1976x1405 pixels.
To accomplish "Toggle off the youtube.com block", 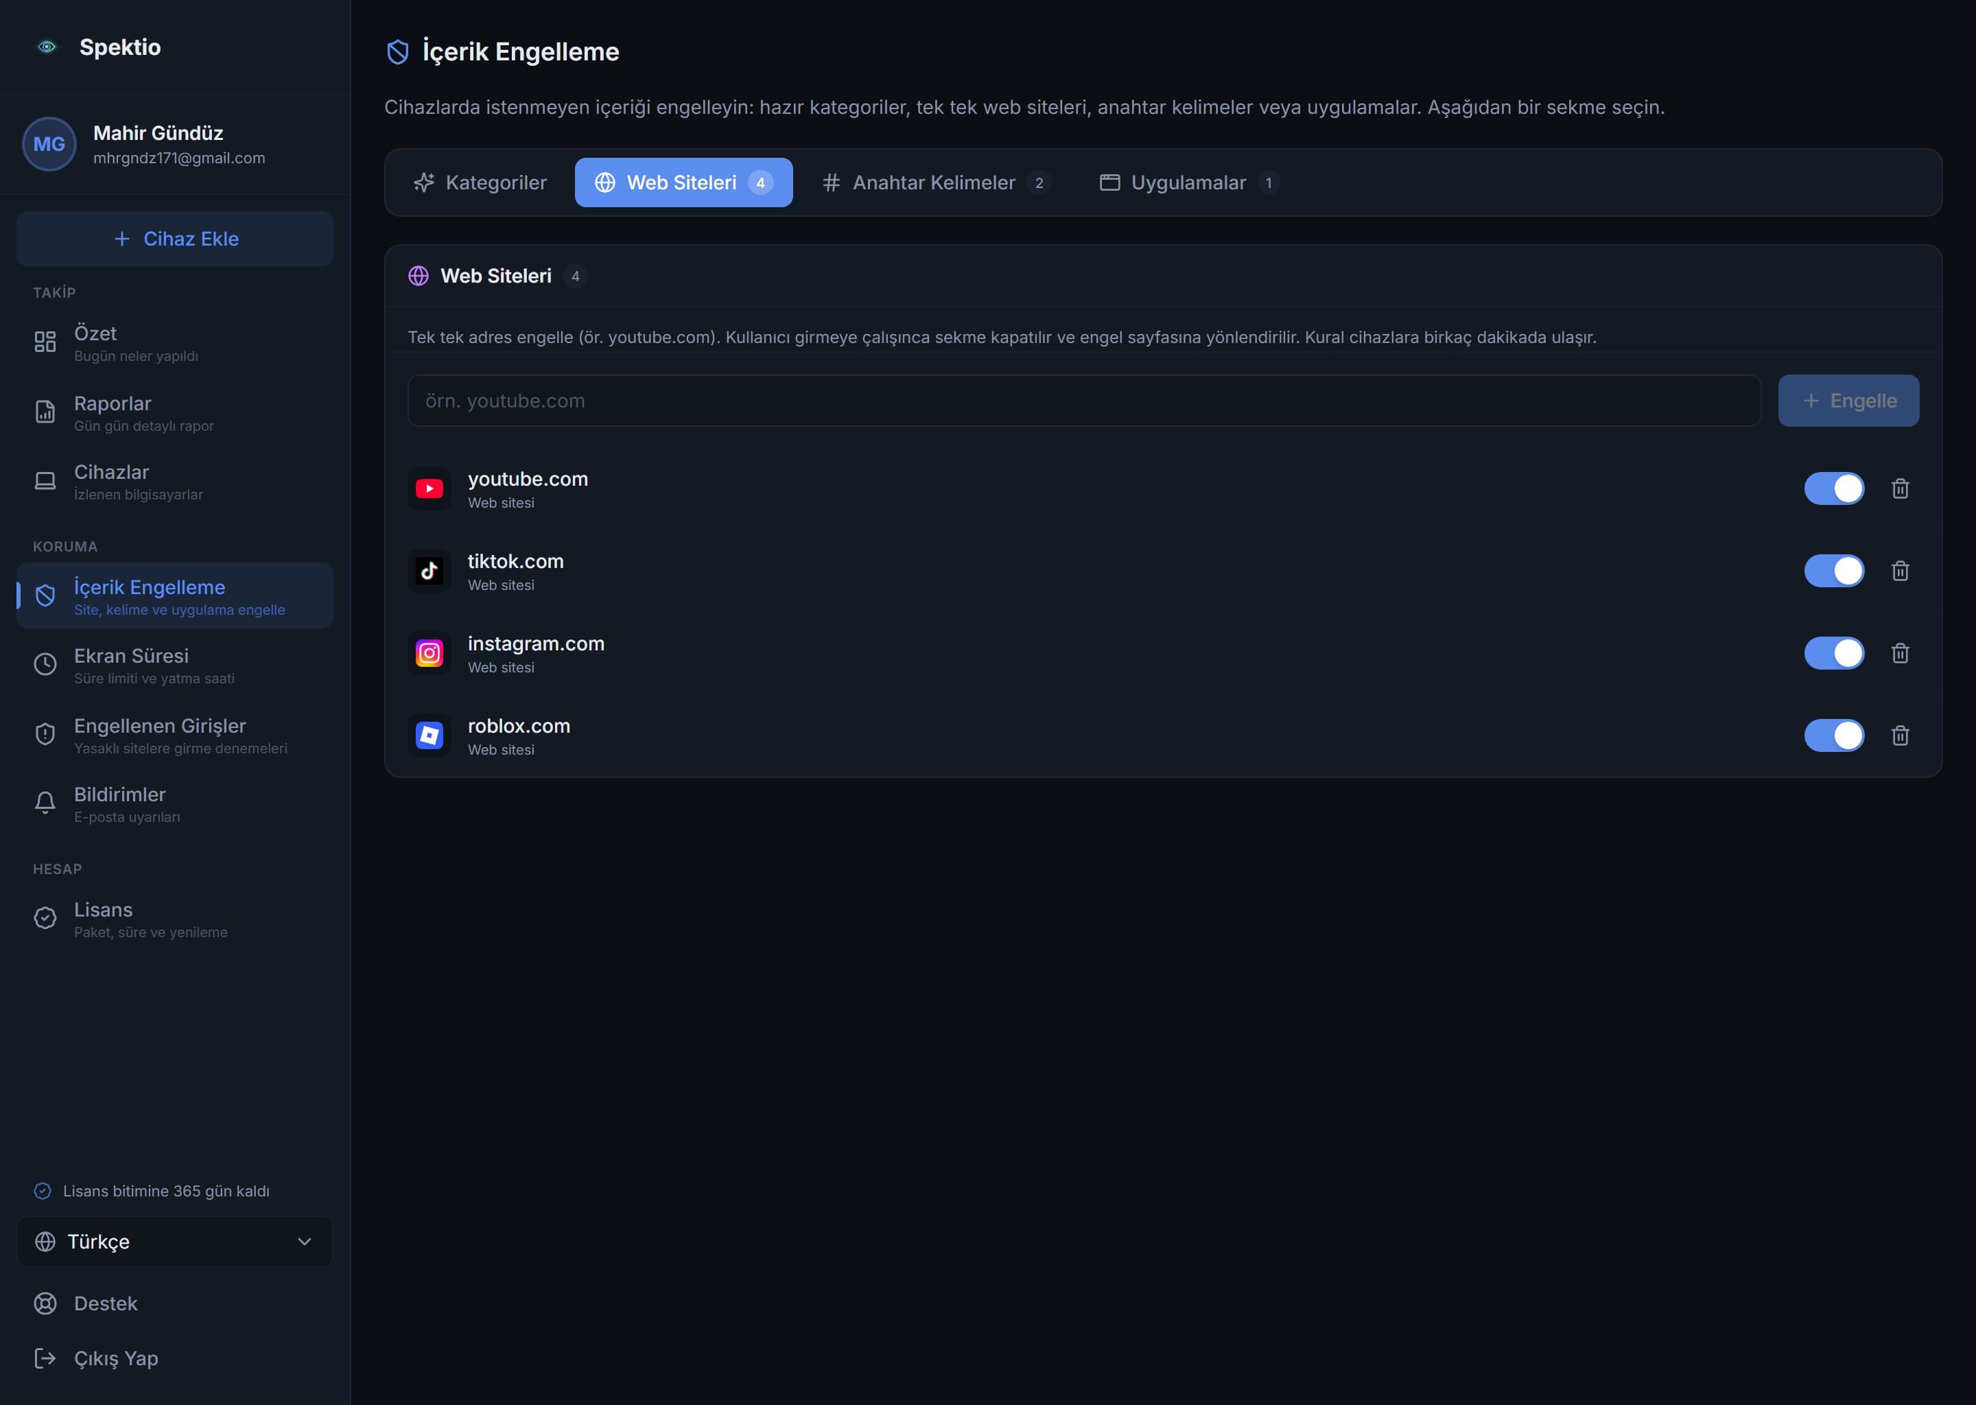I will click(x=1834, y=489).
